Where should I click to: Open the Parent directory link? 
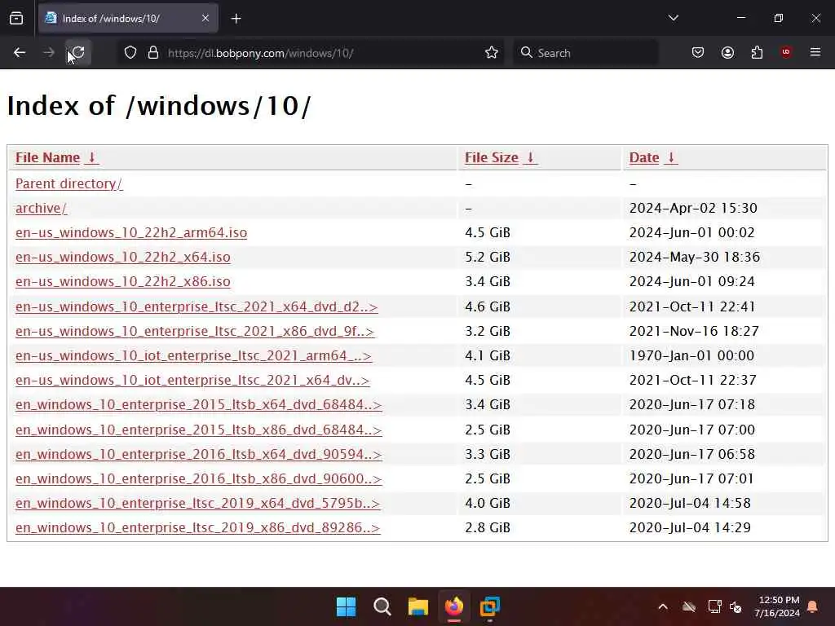[68, 183]
